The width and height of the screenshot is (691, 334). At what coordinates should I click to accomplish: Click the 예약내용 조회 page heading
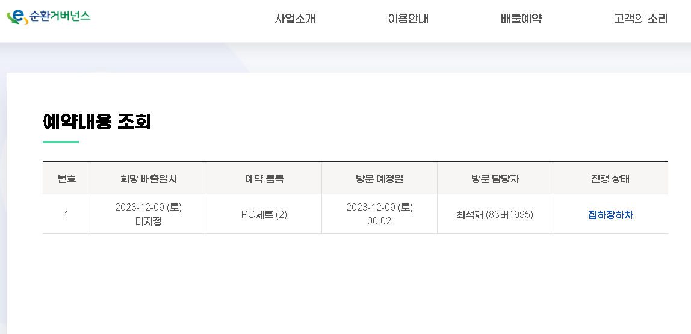[x=97, y=122]
